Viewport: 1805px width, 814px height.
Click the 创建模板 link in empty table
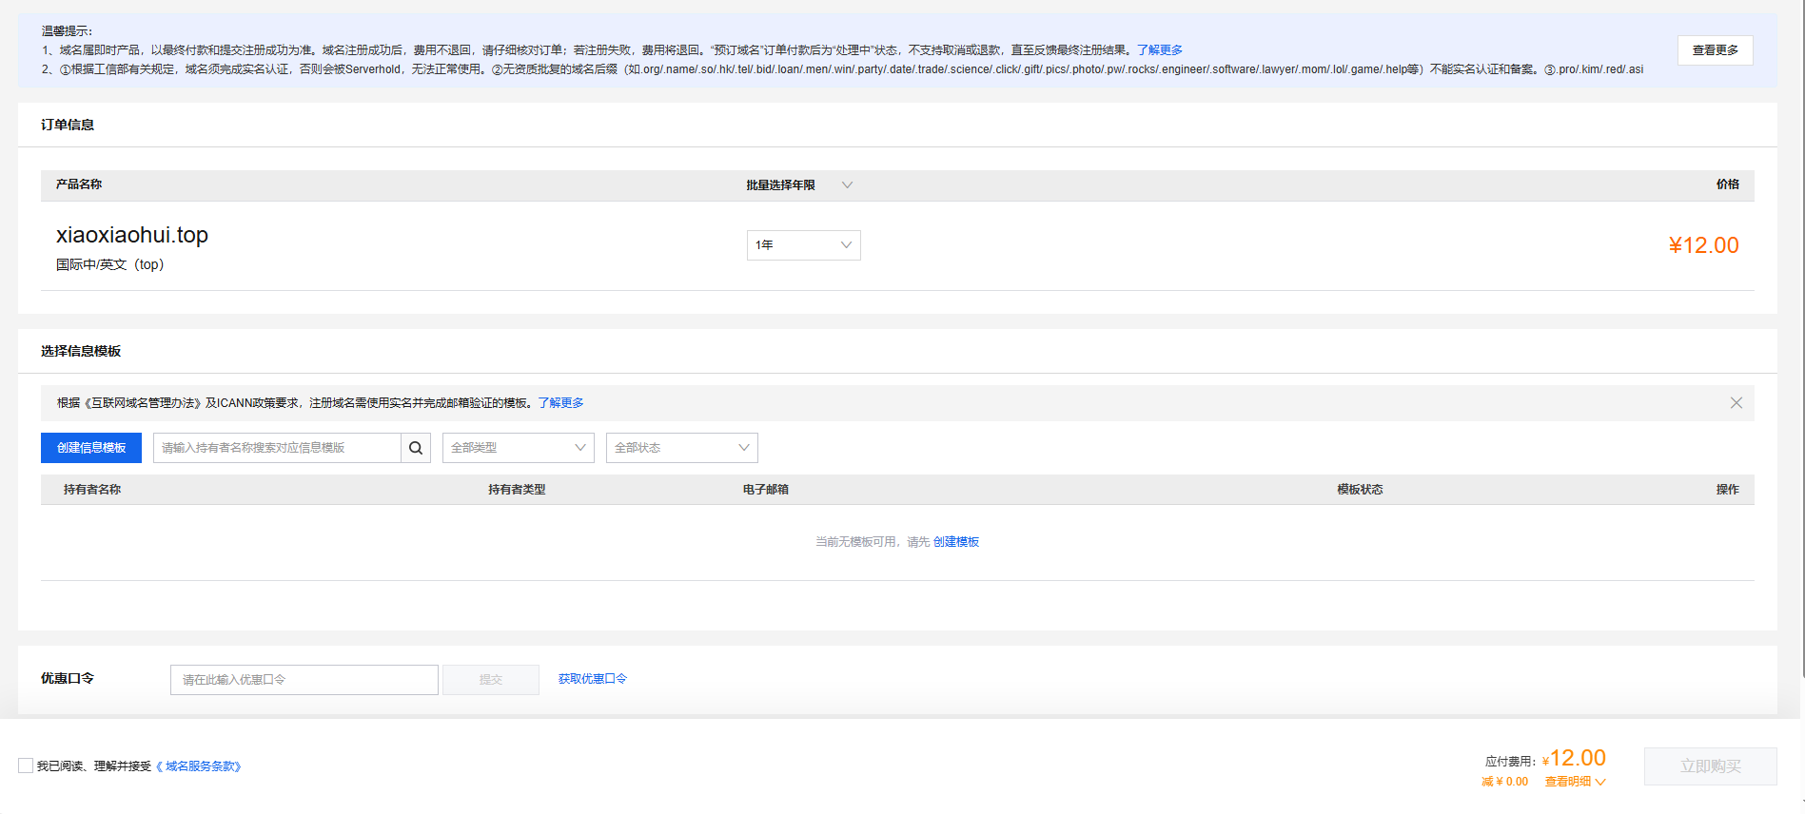tap(955, 542)
